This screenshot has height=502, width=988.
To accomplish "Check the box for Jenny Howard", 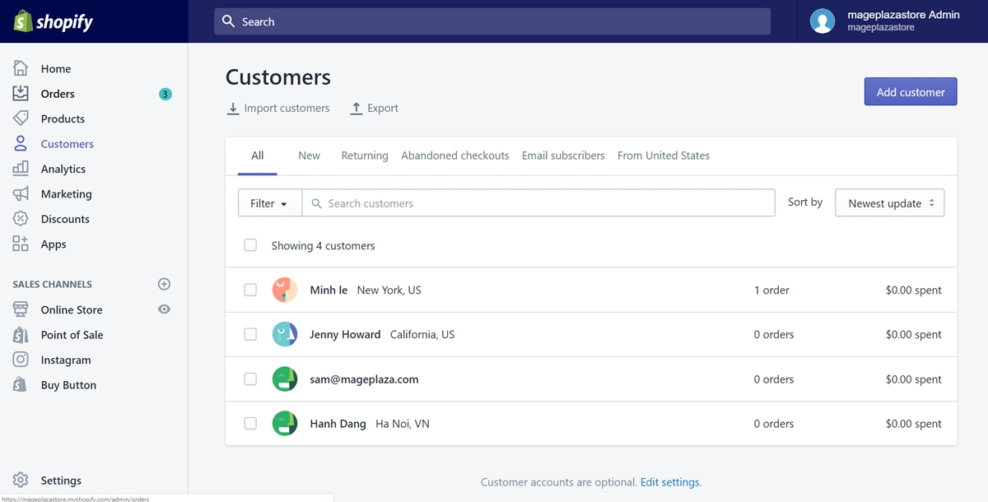I will (x=250, y=334).
